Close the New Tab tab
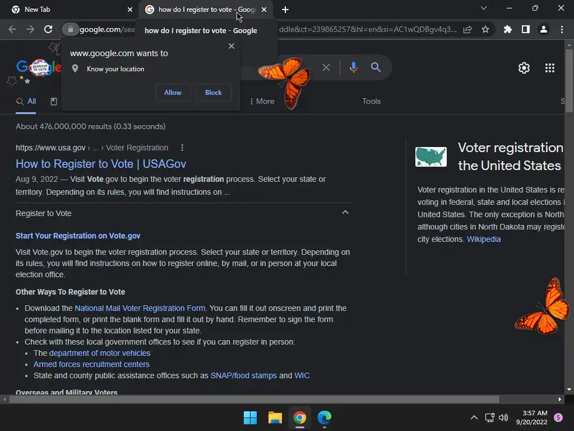The width and height of the screenshot is (574, 431). click(130, 10)
